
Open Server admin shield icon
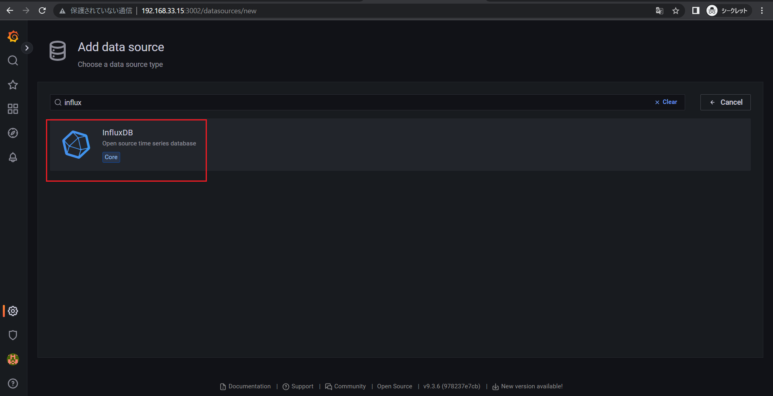(13, 335)
